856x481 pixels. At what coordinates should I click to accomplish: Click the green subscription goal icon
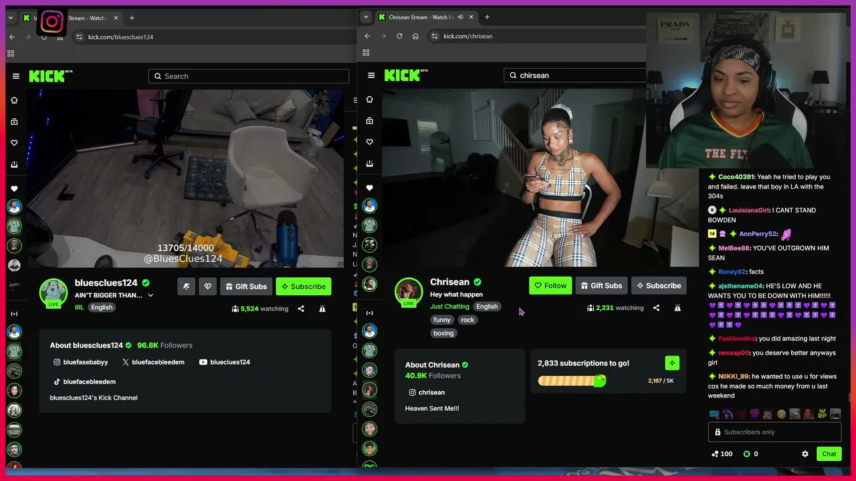[x=672, y=363]
